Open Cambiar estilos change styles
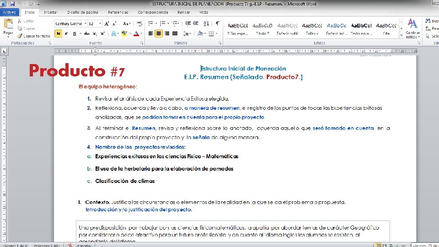439x247 pixels. [x=412, y=28]
